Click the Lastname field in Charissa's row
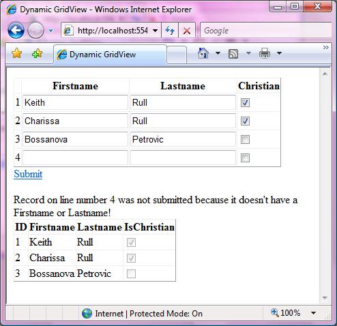 (183, 121)
